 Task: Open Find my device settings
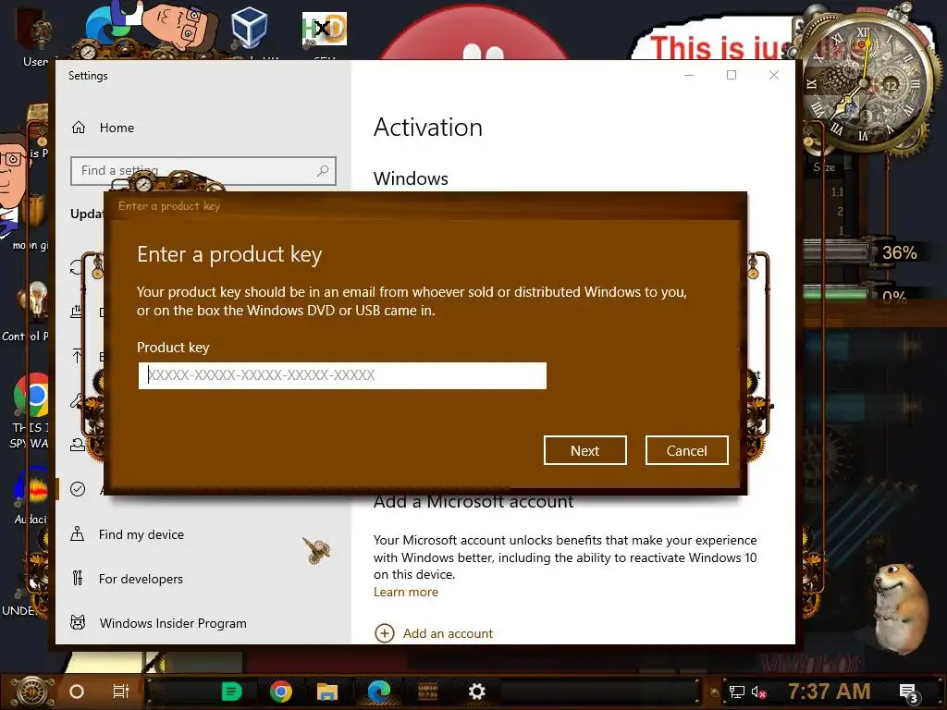pyautogui.click(x=141, y=534)
